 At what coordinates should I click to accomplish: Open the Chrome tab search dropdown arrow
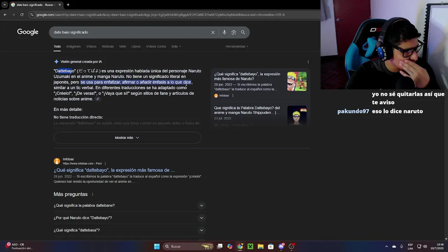[x=5, y=5]
